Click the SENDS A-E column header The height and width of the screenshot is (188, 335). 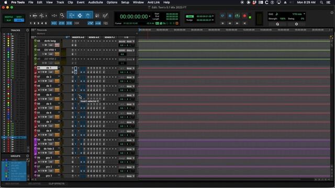(94, 37)
